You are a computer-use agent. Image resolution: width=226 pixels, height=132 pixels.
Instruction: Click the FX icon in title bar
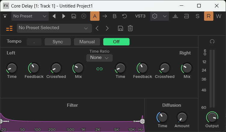(6, 6)
